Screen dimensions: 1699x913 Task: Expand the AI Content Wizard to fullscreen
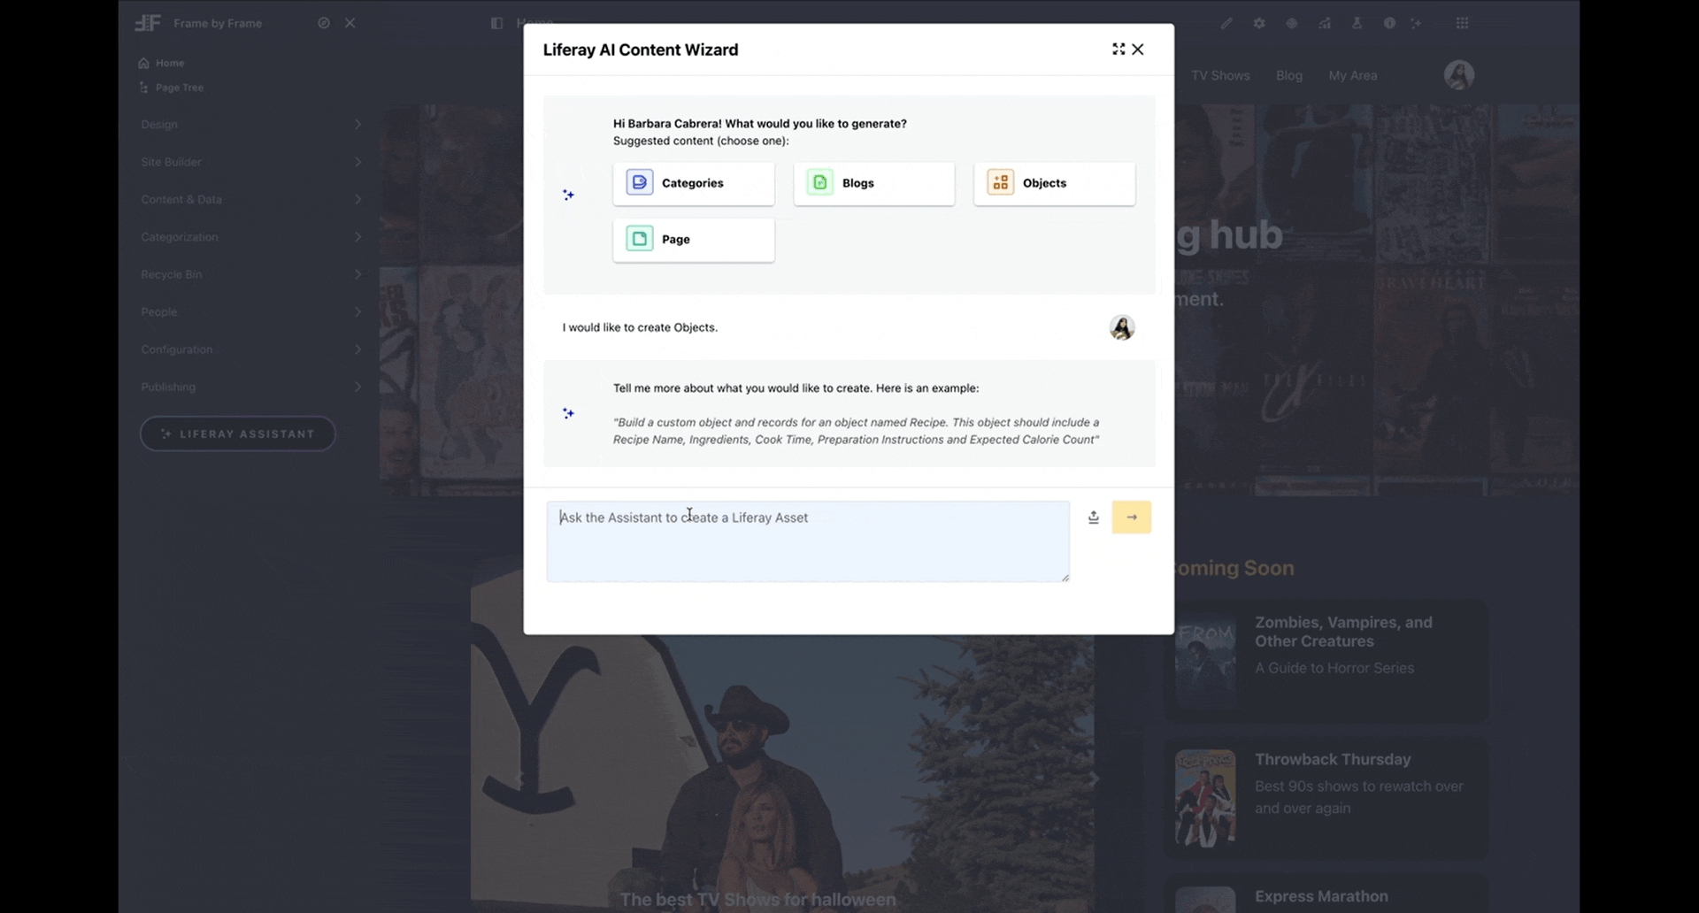(x=1119, y=50)
